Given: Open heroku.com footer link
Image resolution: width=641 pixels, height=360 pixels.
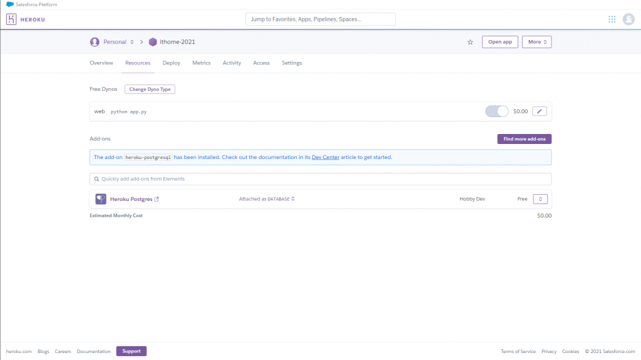Looking at the screenshot, I should 19,351.
